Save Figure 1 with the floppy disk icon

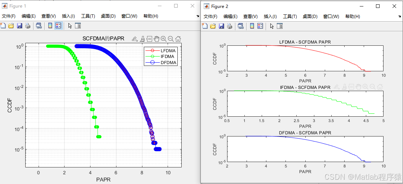tap(19, 26)
